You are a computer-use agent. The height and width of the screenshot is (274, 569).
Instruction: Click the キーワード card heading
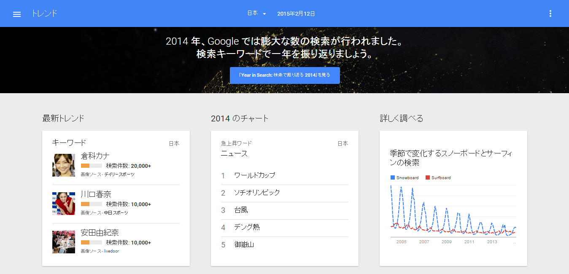(69, 142)
